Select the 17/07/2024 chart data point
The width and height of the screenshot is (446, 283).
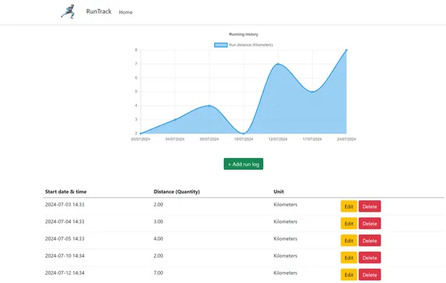[312, 92]
